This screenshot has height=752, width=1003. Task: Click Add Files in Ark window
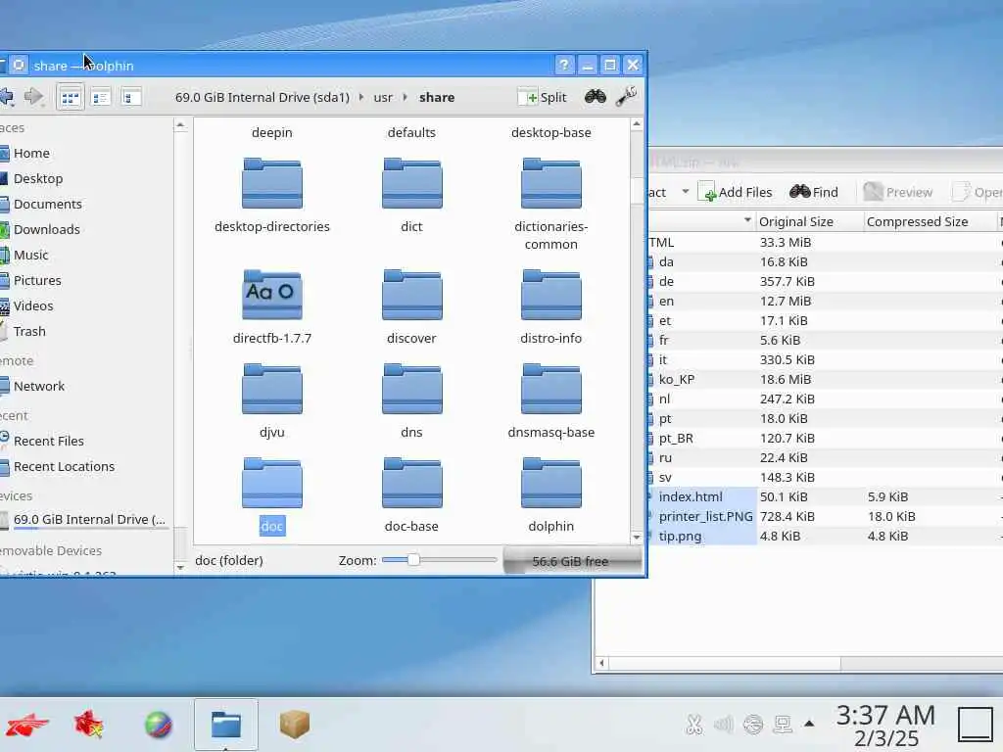click(736, 193)
